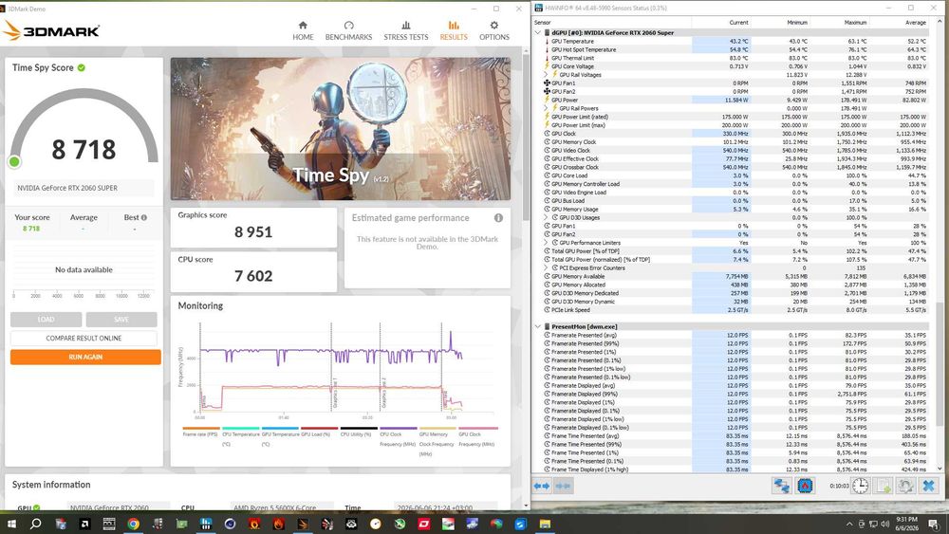Image resolution: width=949 pixels, height=534 pixels.
Task: Click HWiNFO expand columns blue arrows button
Action: (x=542, y=486)
